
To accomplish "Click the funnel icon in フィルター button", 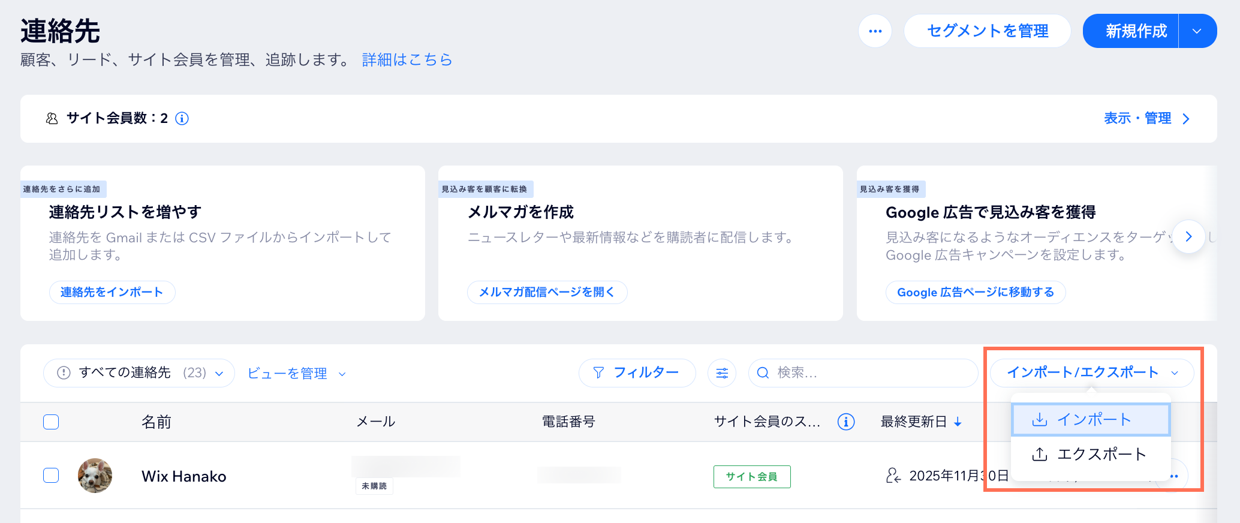I will click(x=598, y=373).
